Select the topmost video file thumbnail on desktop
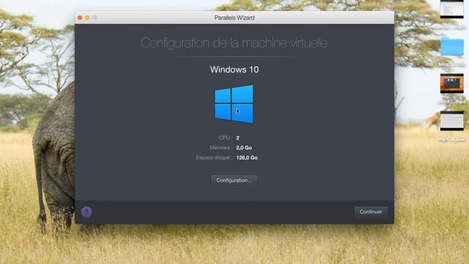The height and width of the screenshot is (264, 469). 452,10
